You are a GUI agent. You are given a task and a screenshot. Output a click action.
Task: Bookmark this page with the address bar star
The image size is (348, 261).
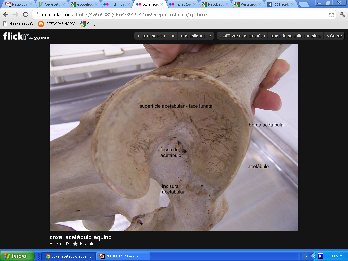[332, 15]
